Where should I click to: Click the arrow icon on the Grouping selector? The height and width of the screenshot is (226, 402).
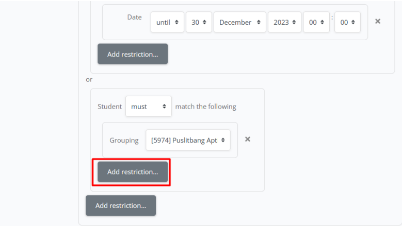(223, 140)
